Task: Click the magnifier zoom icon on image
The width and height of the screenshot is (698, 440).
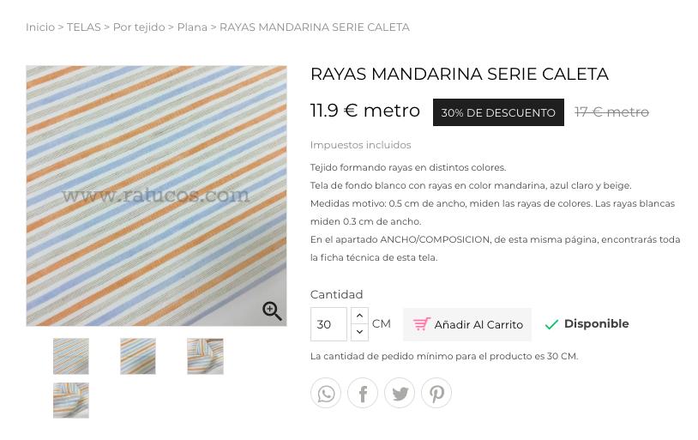Action: pos(272,310)
